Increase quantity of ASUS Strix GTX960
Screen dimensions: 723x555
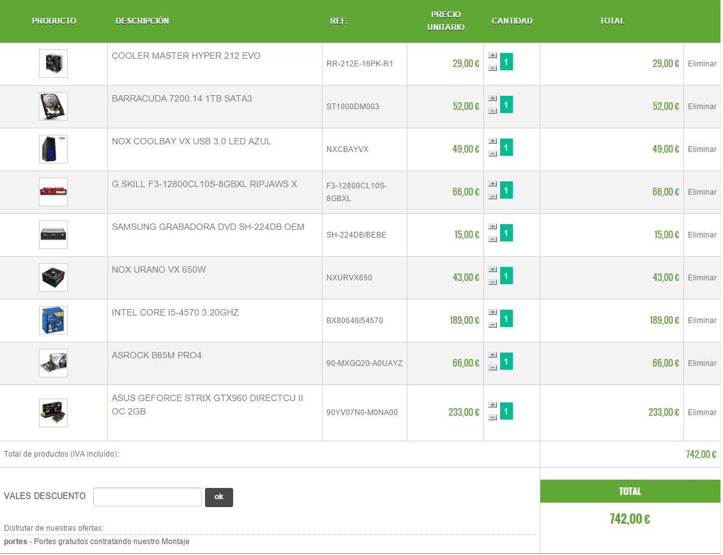tap(492, 406)
